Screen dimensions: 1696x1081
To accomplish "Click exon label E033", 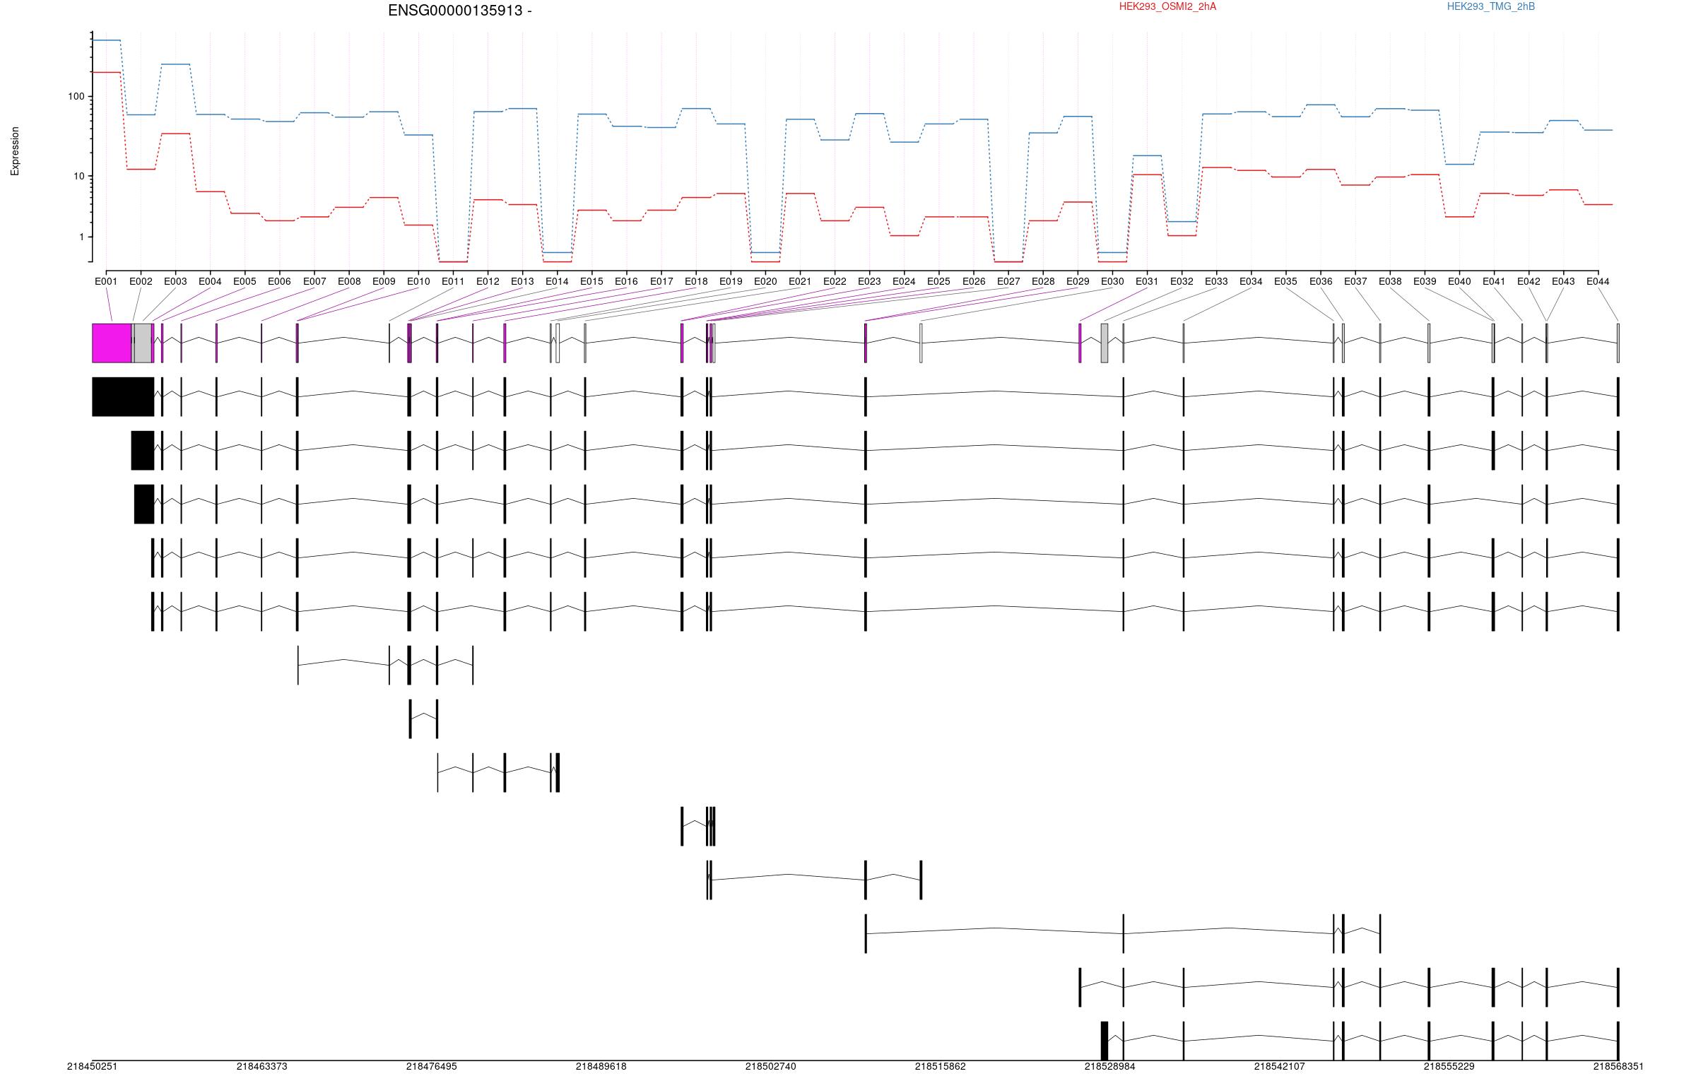I will 1216,281.
